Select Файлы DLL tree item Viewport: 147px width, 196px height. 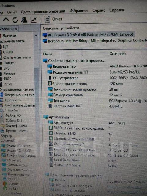click(x=14, y=121)
